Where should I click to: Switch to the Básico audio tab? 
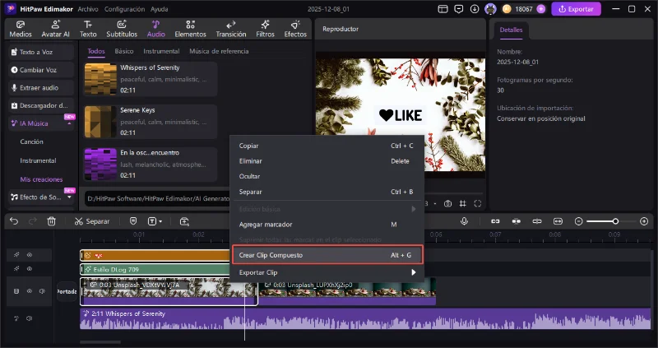[124, 51]
